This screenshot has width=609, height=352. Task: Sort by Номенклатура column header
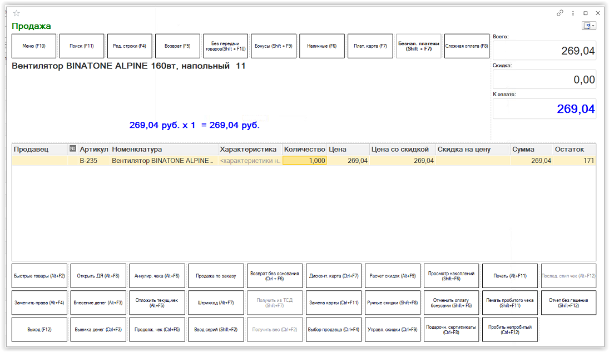tap(164, 149)
